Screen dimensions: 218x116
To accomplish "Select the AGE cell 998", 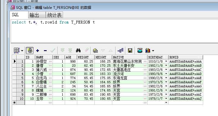I will [x=71, y=61].
